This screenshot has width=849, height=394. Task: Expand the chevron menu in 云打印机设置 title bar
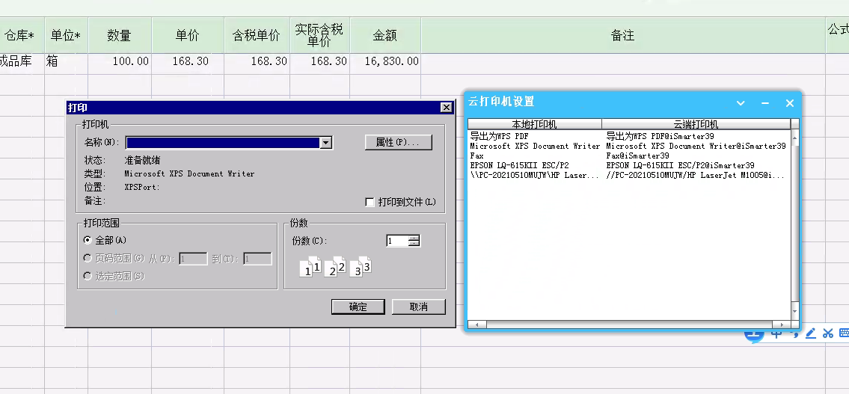coord(741,103)
